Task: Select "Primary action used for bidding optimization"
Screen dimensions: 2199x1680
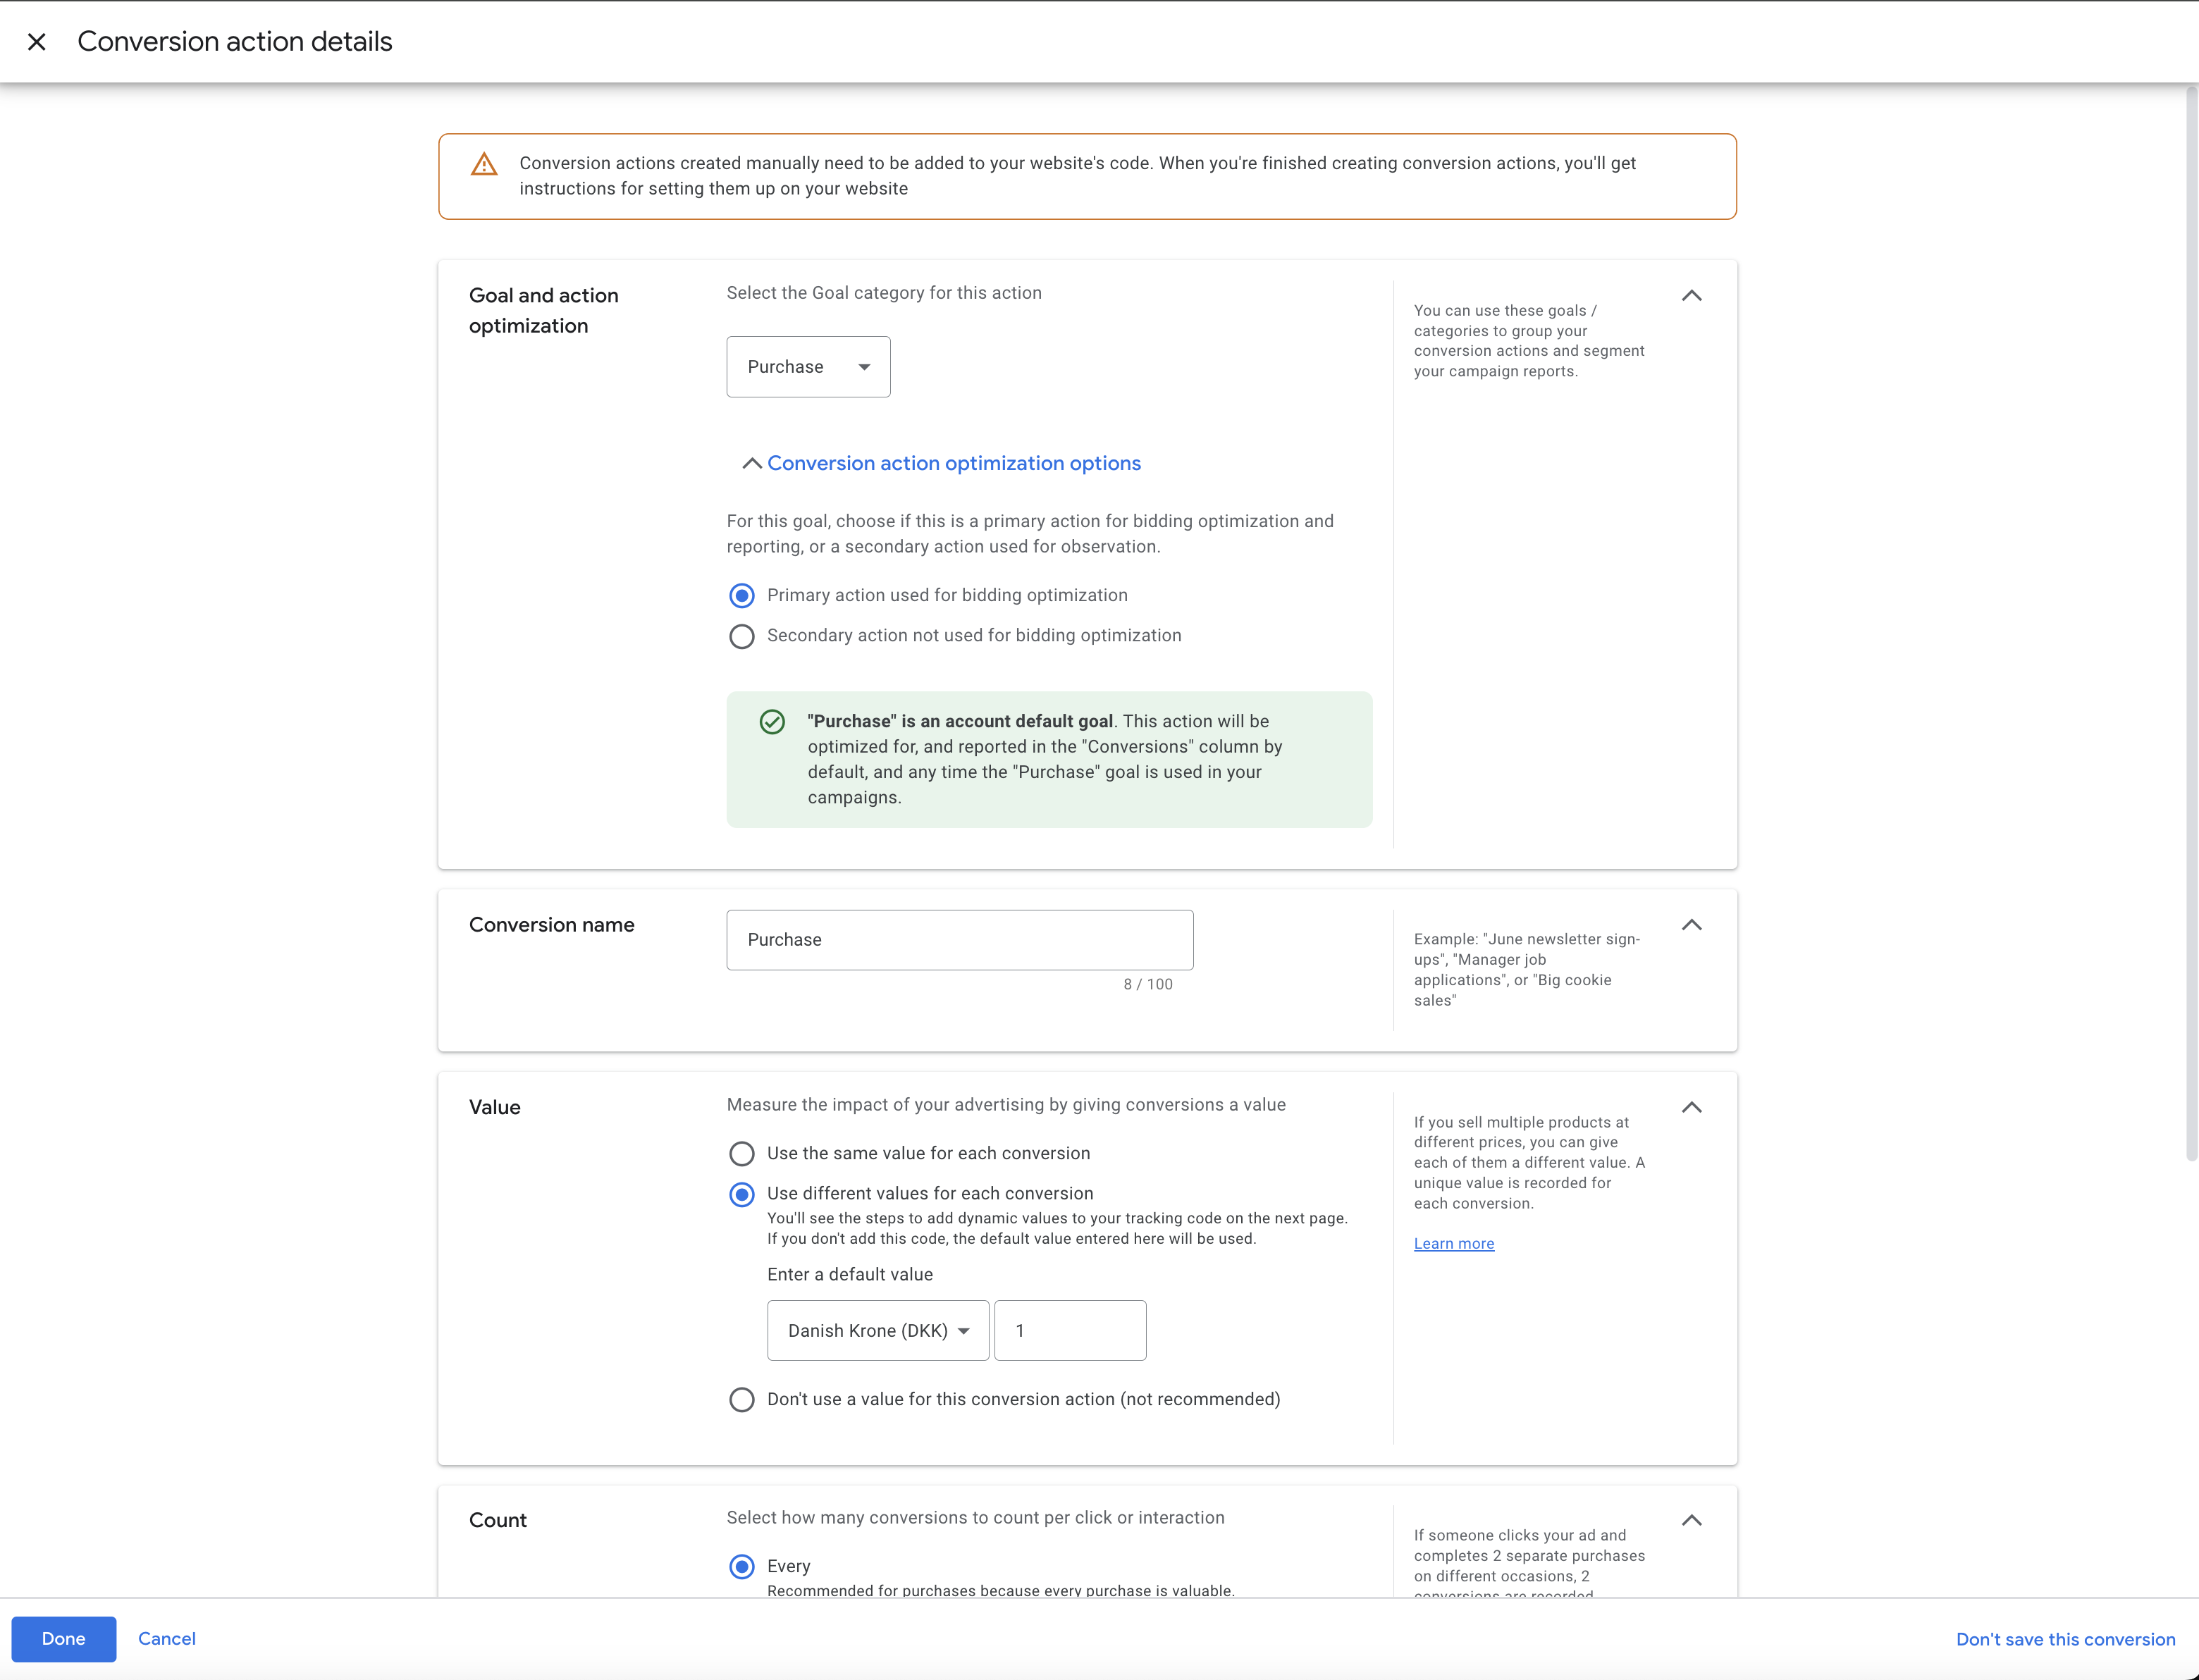Action: tap(741, 595)
